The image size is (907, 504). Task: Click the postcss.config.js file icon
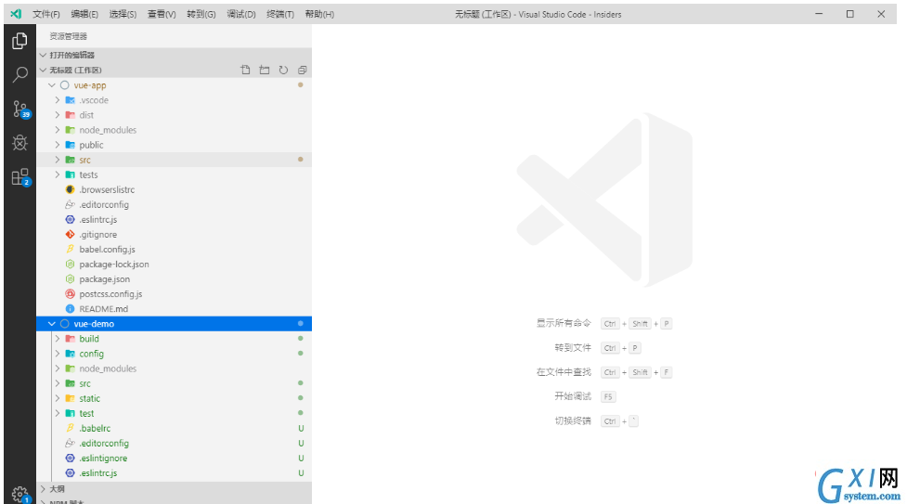coord(70,294)
